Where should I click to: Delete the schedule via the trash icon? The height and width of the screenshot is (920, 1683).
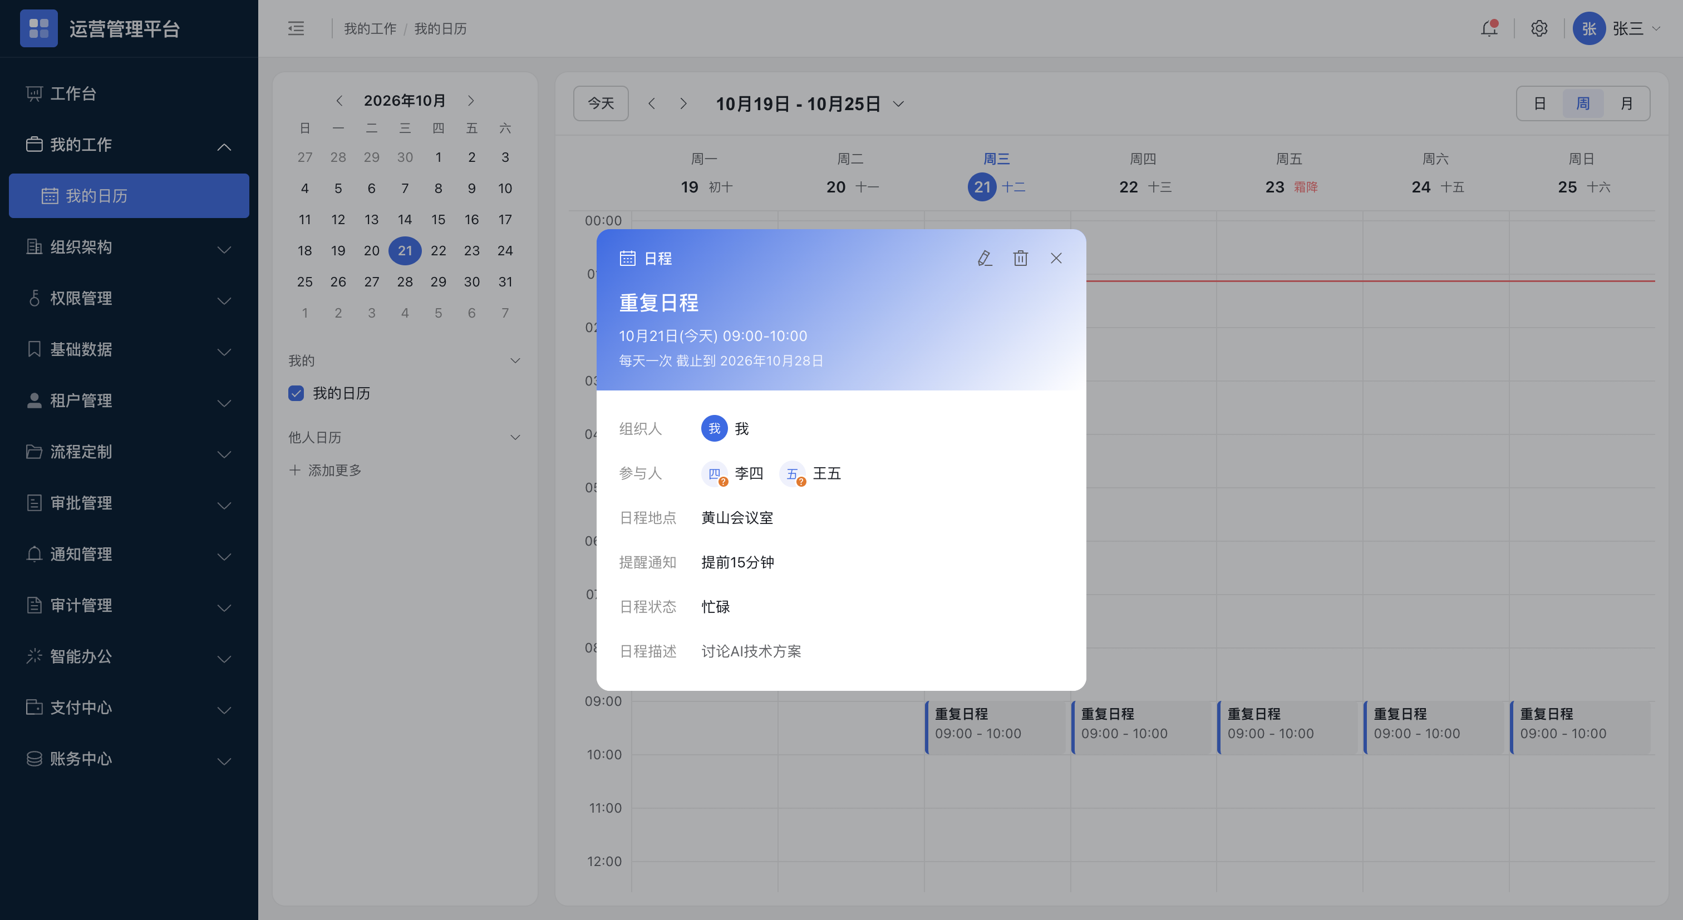(1021, 259)
